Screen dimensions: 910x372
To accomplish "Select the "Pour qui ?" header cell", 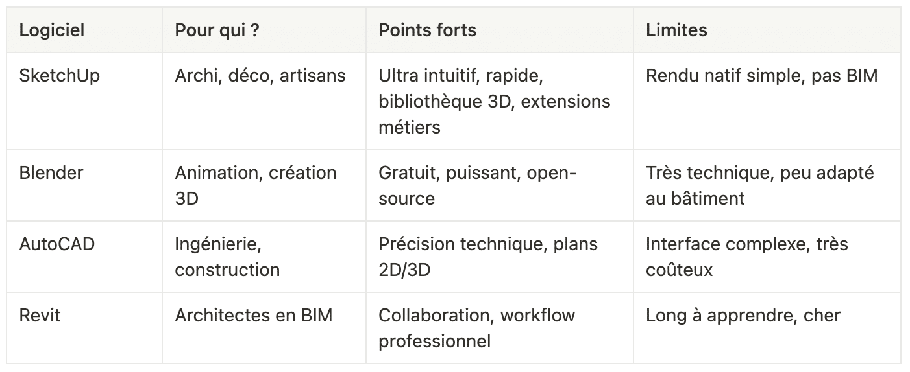I will tap(264, 30).
